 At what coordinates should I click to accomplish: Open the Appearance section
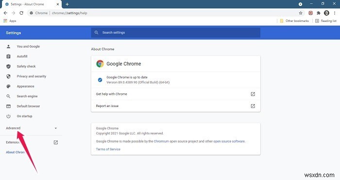tap(26, 87)
